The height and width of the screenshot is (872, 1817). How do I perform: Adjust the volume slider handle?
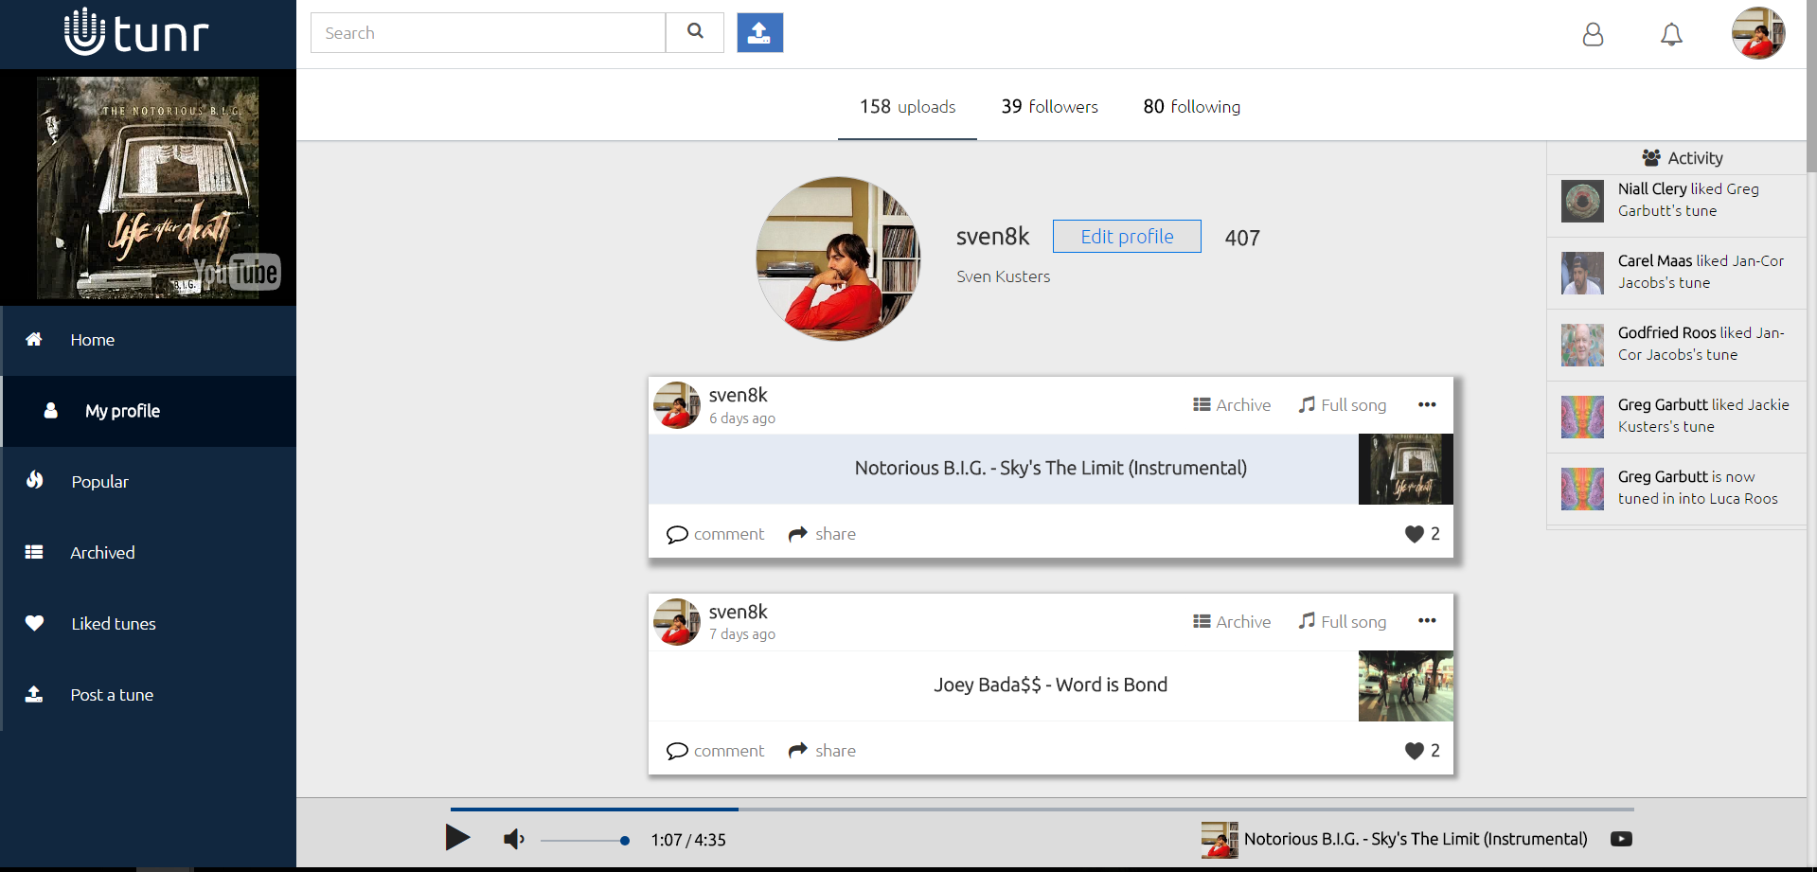pos(624,840)
